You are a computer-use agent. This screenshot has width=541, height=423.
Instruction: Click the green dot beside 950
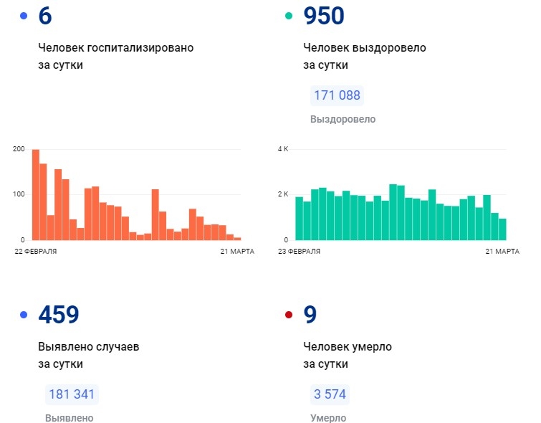point(289,16)
